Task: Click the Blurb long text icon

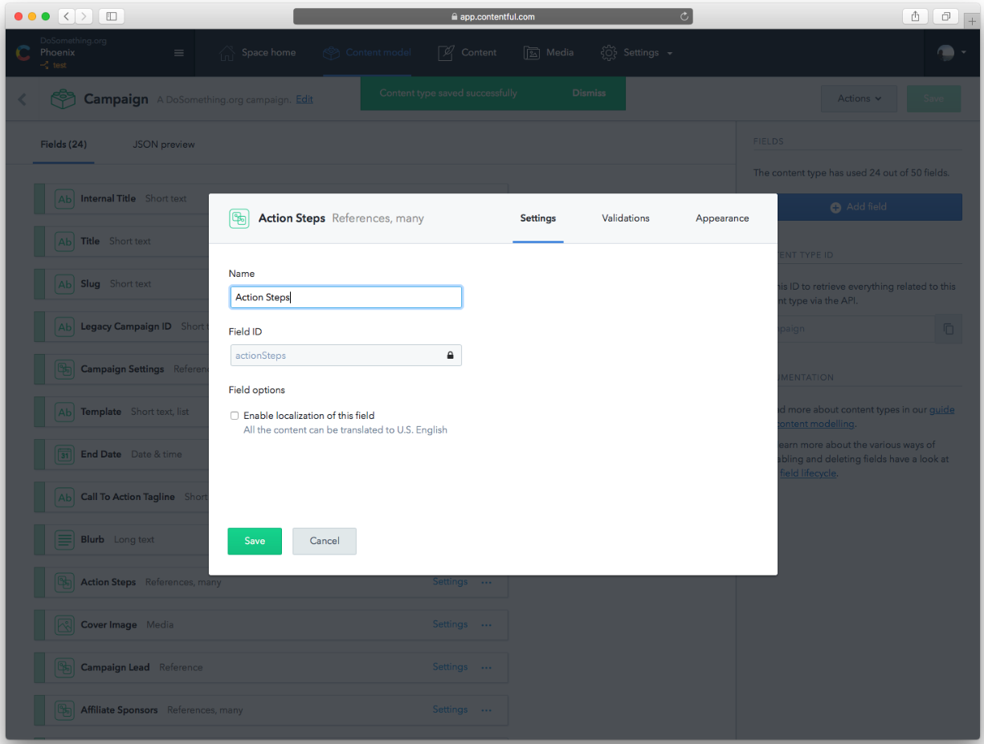Action: (65, 539)
